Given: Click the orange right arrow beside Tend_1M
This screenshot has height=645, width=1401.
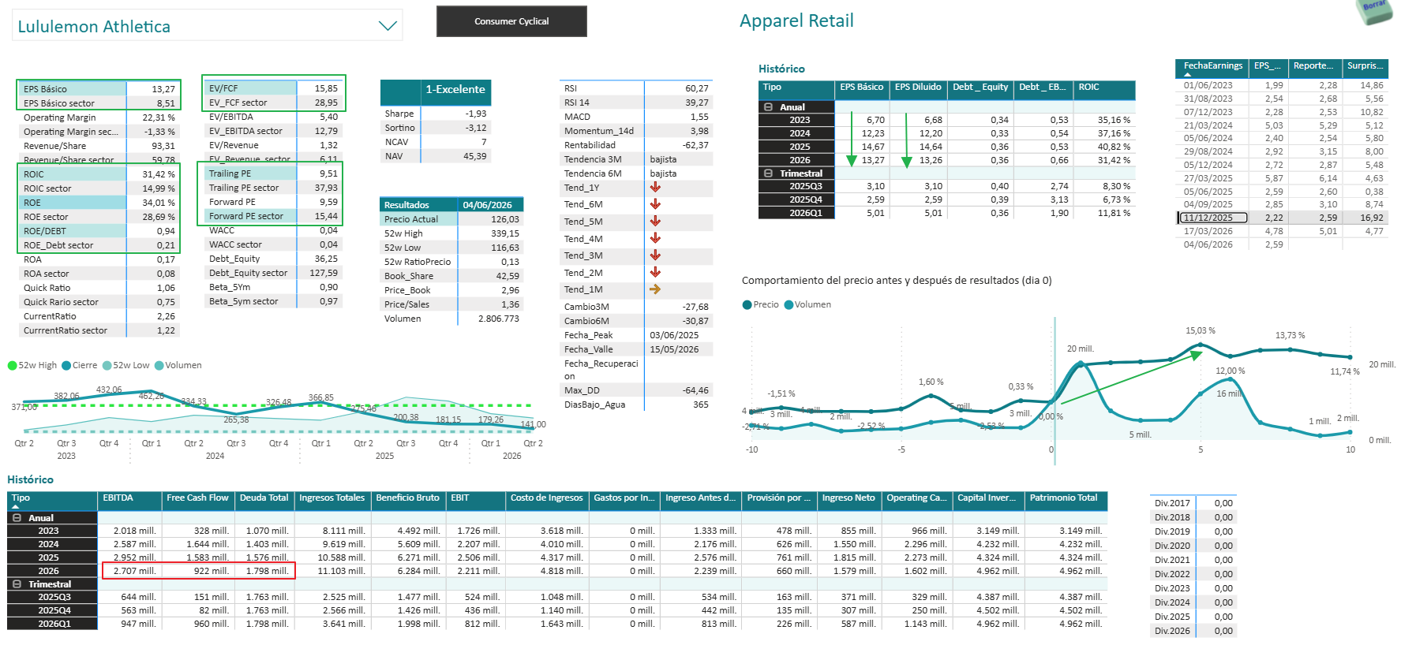Looking at the screenshot, I should pos(655,289).
